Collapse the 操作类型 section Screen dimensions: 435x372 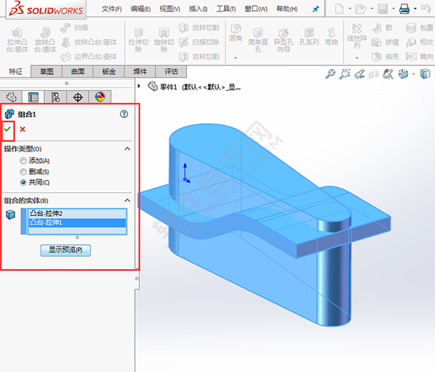click(128, 148)
